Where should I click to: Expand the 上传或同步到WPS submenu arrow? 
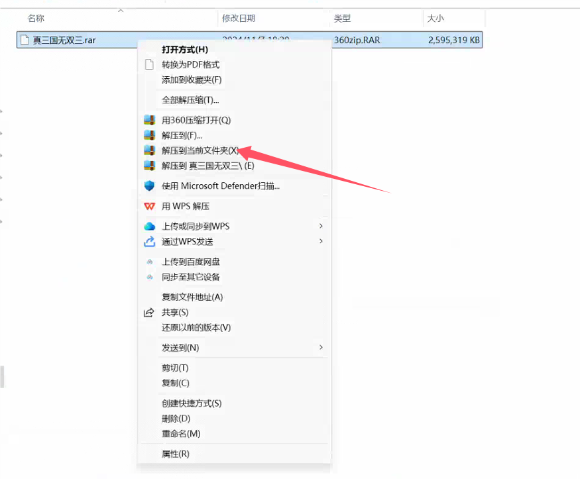pos(321,226)
